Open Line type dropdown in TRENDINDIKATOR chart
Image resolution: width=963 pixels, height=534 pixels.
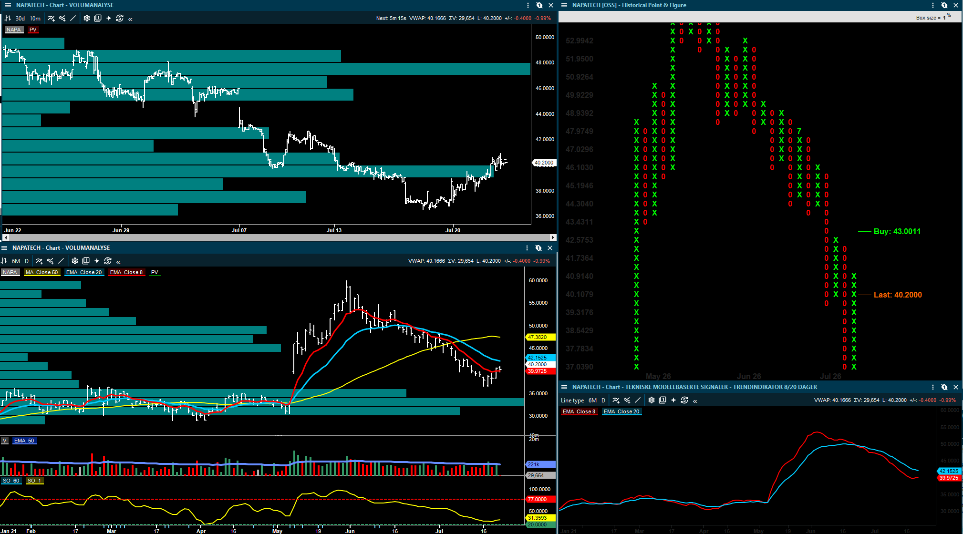[x=572, y=400]
